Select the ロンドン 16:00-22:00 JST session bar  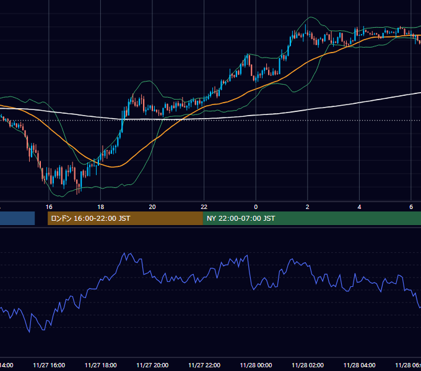(x=125, y=218)
